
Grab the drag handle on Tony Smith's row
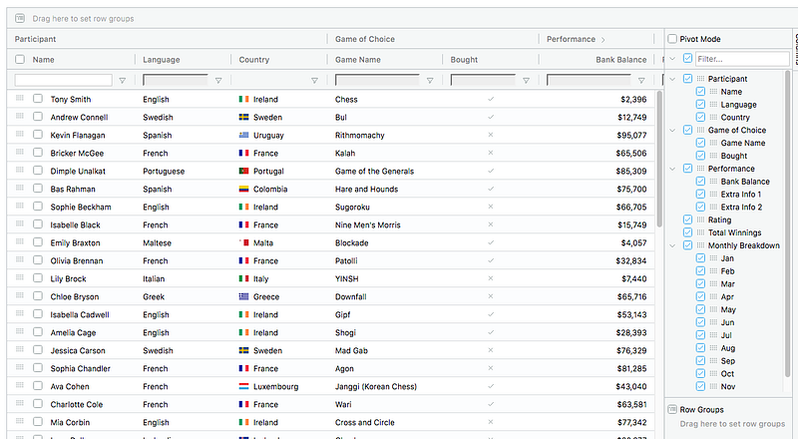click(x=19, y=99)
